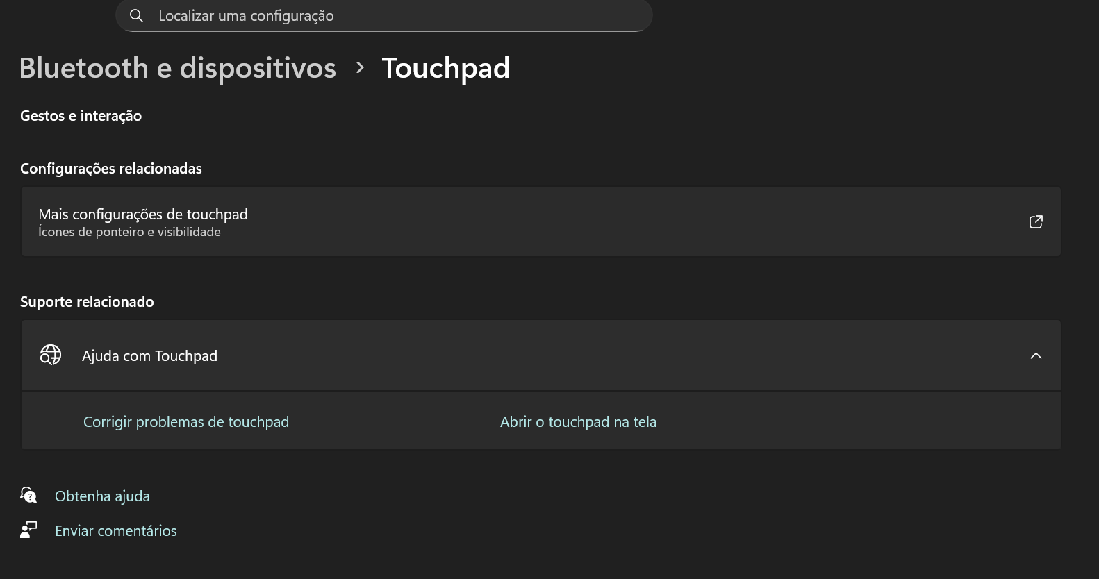Click the 'Configurações relacionadas' section heading
1099x579 pixels.
coord(111,169)
